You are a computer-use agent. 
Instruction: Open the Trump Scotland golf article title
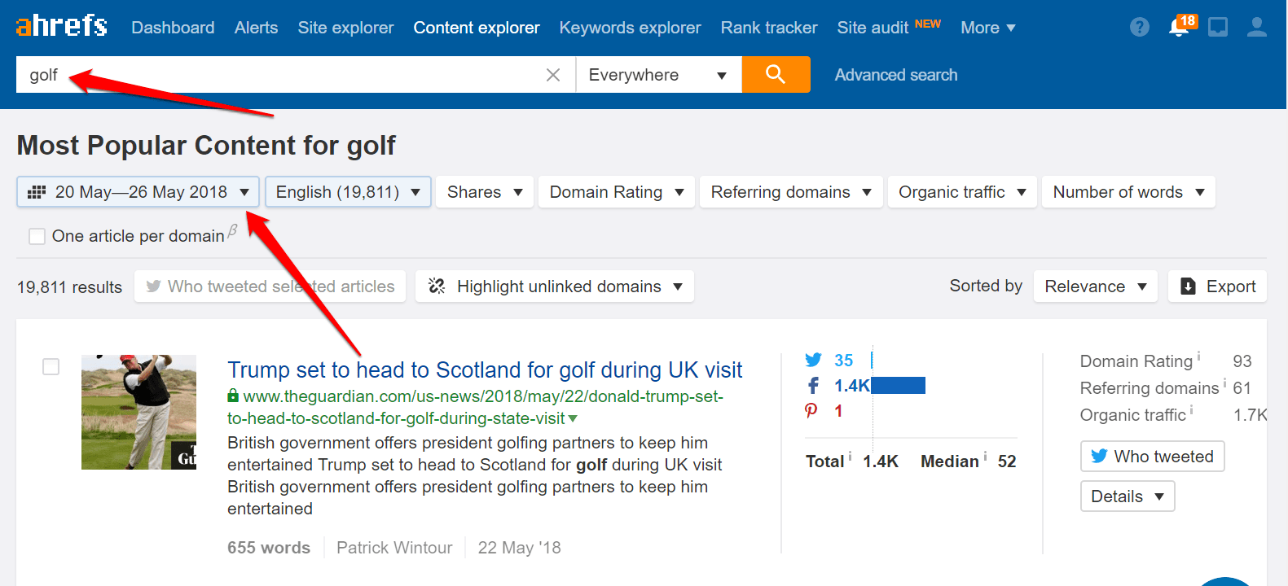[x=485, y=370]
